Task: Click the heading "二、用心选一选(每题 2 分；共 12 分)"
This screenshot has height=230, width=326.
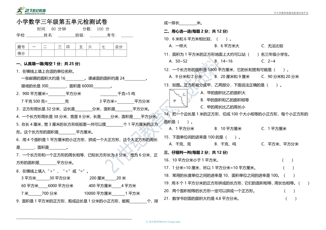Action: coord(196,31)
